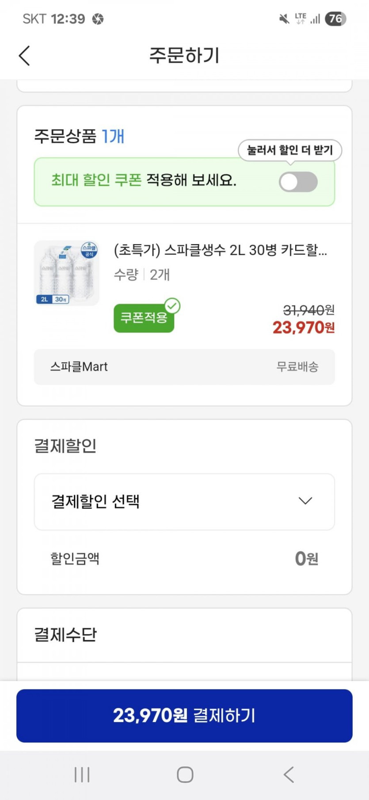
Task: Tap the back arrow in the header
Action: tap(25, 56)
